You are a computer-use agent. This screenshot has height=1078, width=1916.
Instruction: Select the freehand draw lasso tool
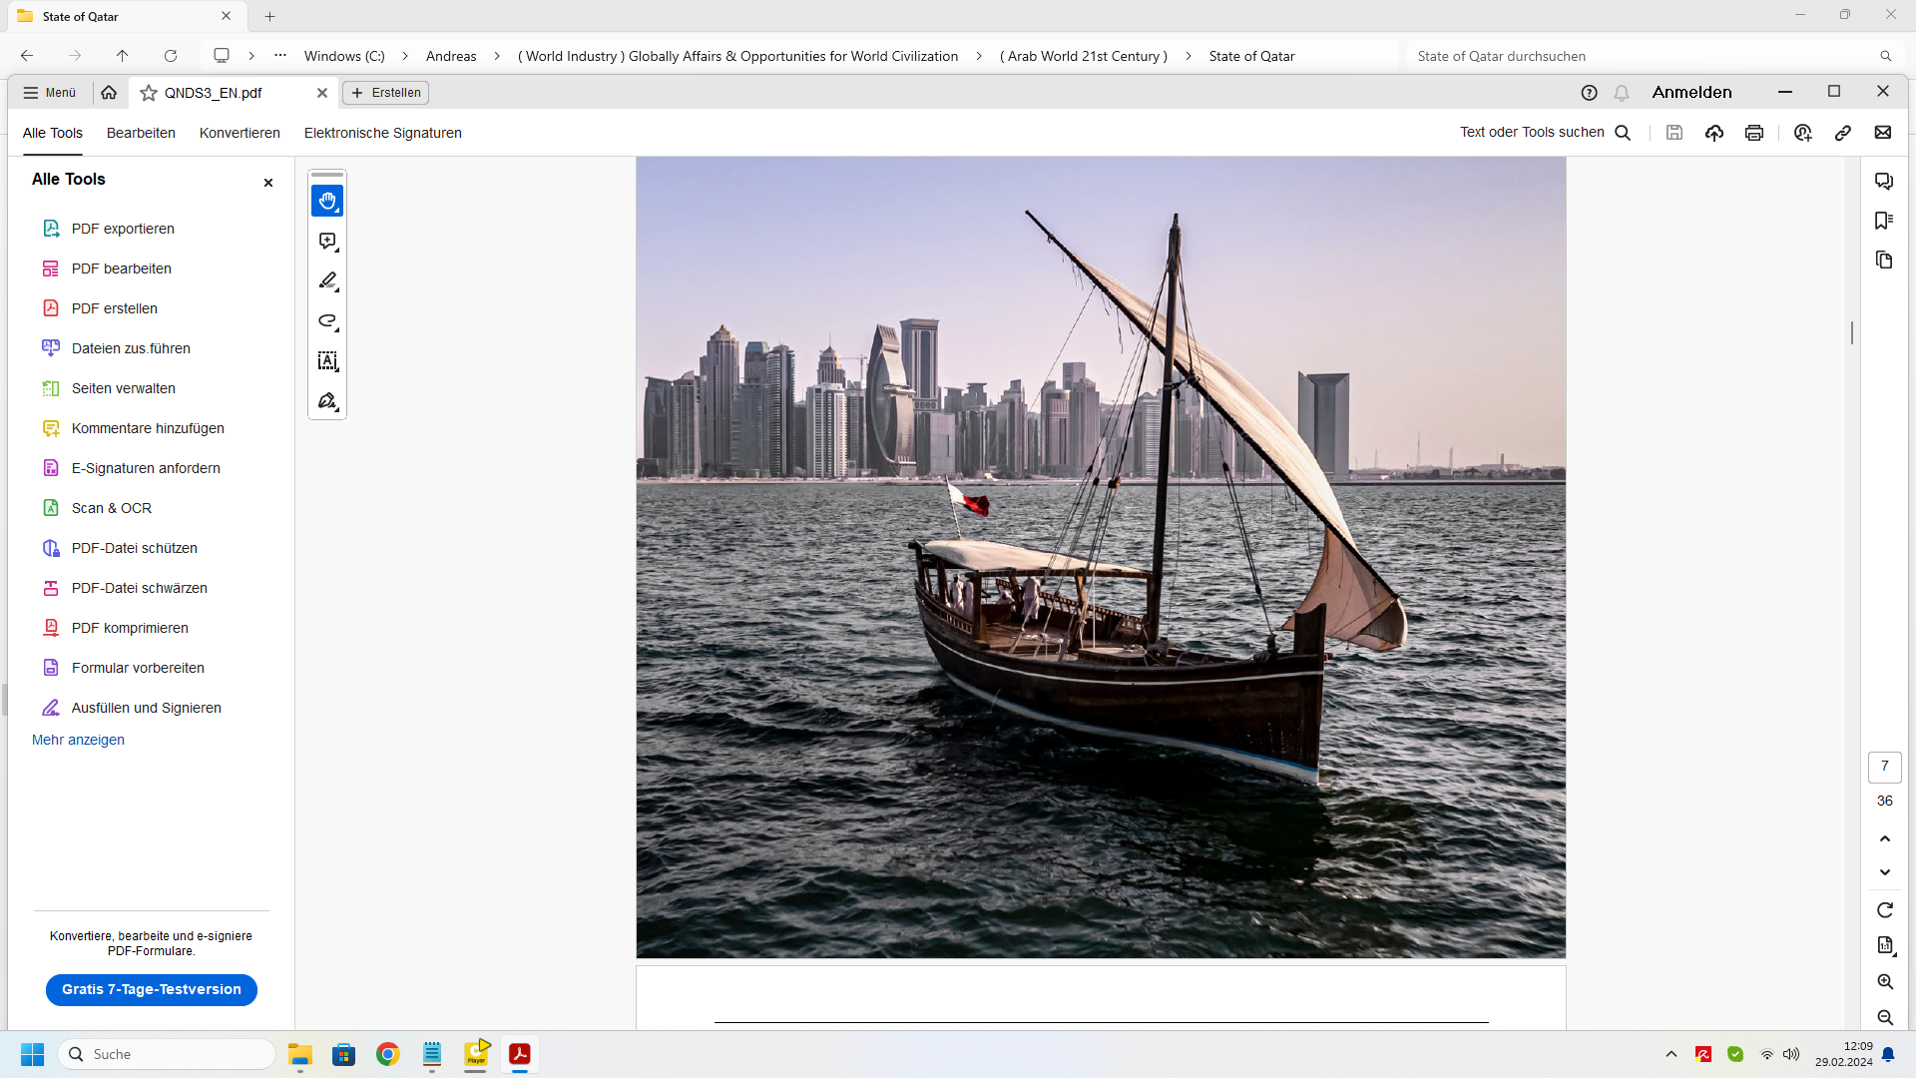327,321
